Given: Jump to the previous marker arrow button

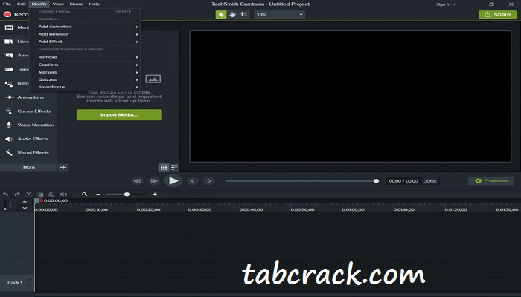Looking at the screenshot, I should pyautogui.click(x=193, y=181).
